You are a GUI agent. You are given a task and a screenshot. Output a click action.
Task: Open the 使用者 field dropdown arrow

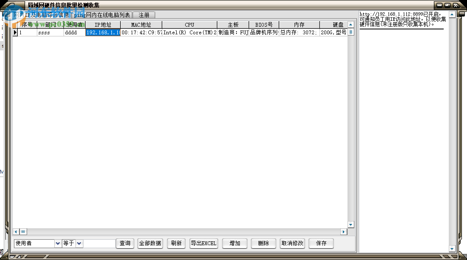[x=58, y=243]
